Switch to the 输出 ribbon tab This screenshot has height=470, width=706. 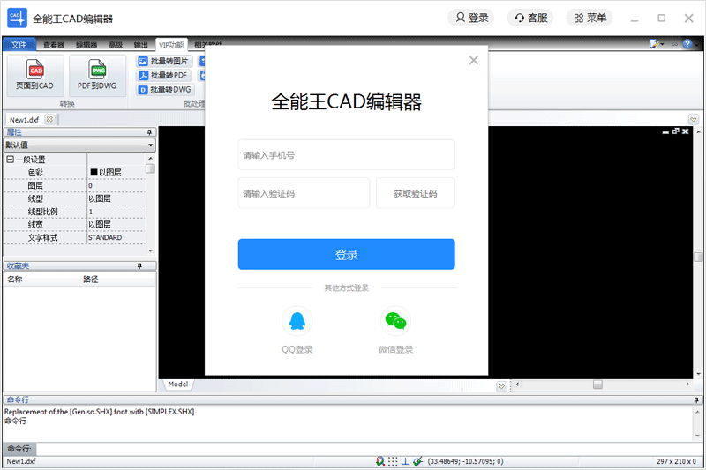pyautogui.click(x=141, y=45)
